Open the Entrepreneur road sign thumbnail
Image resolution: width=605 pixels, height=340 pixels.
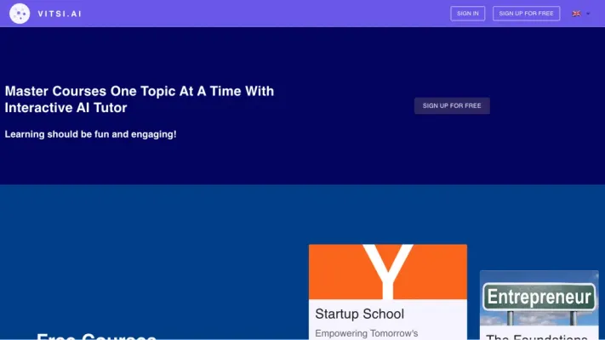click(x=538, y=298)
